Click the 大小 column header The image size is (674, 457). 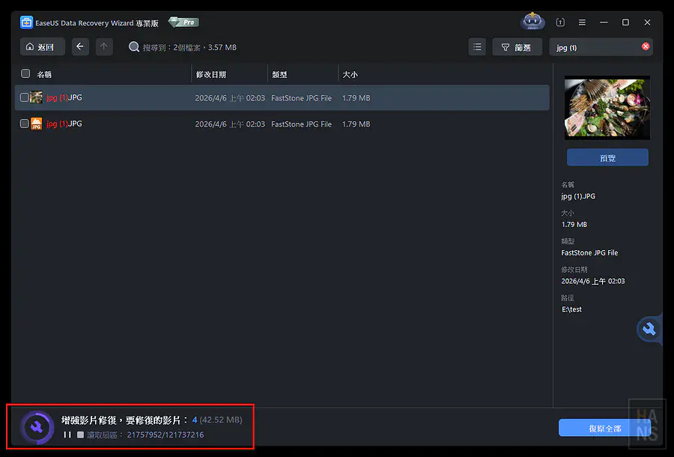(348, 74)
